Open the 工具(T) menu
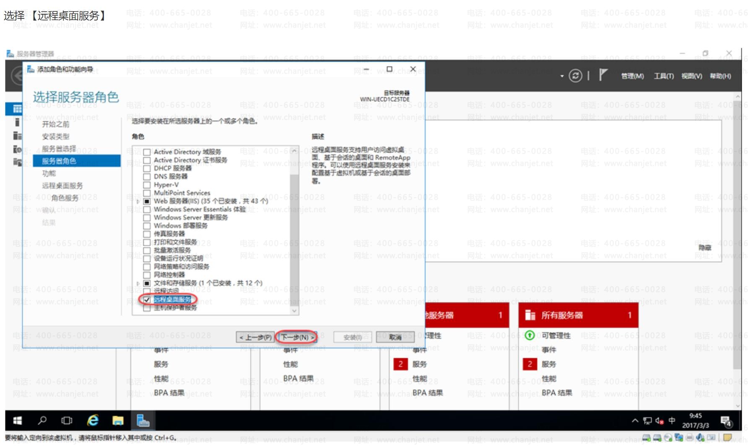748x448 pixels. [664, 76]
